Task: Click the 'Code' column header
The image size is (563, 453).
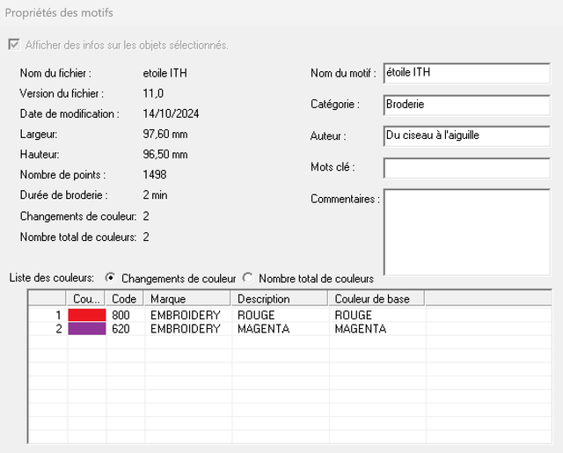Action: point(125,299)
